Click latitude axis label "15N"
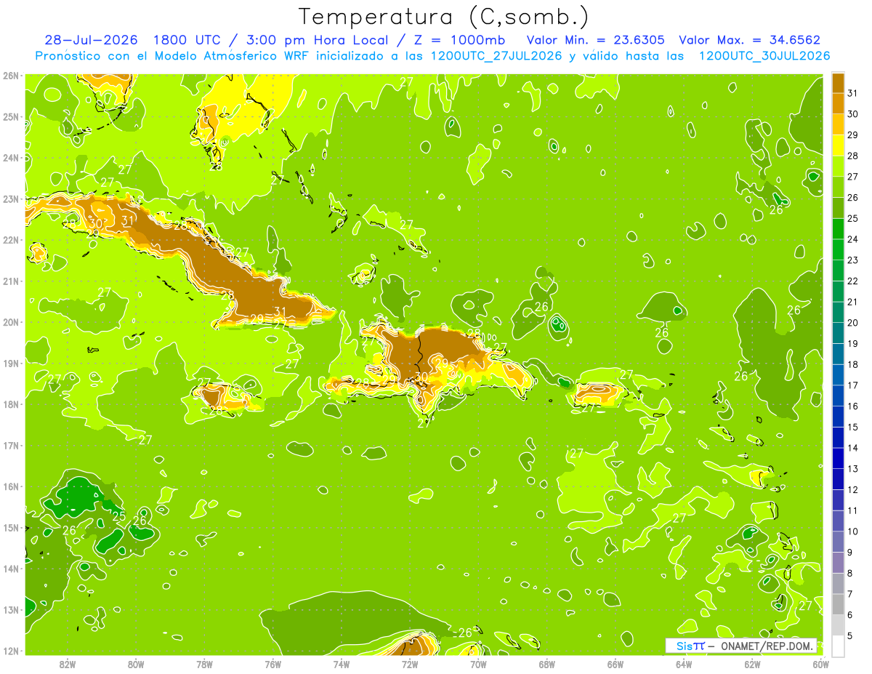 coord(11,528)
